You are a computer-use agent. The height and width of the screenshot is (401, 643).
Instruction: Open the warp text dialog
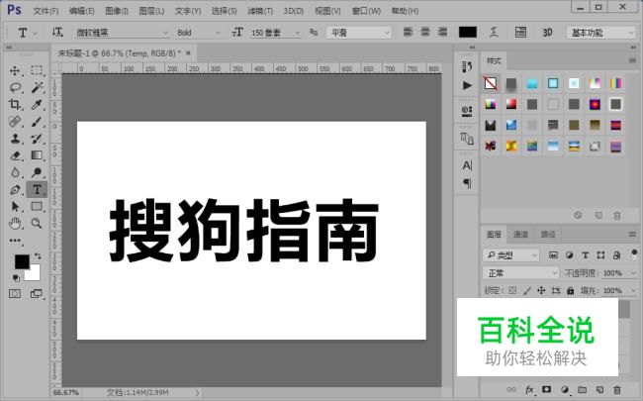pos(495,32)
